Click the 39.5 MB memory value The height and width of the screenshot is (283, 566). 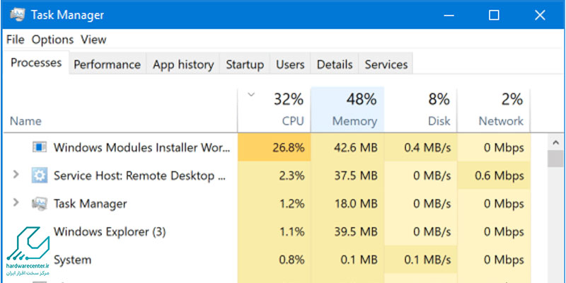coord(354,232)
